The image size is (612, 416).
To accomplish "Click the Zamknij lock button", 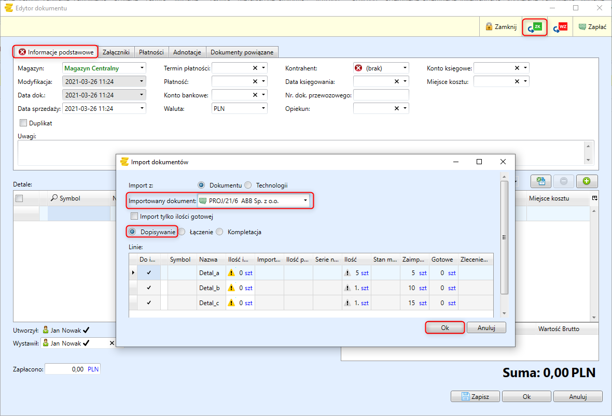I will click(x=501, y=27).
